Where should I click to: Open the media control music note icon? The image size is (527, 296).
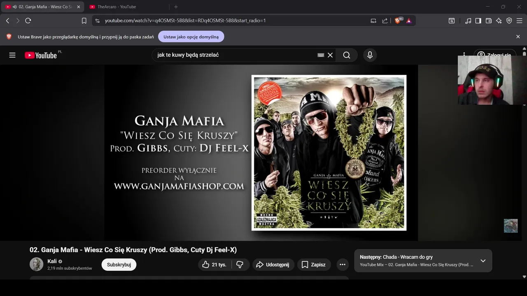[x=468, y=21]
